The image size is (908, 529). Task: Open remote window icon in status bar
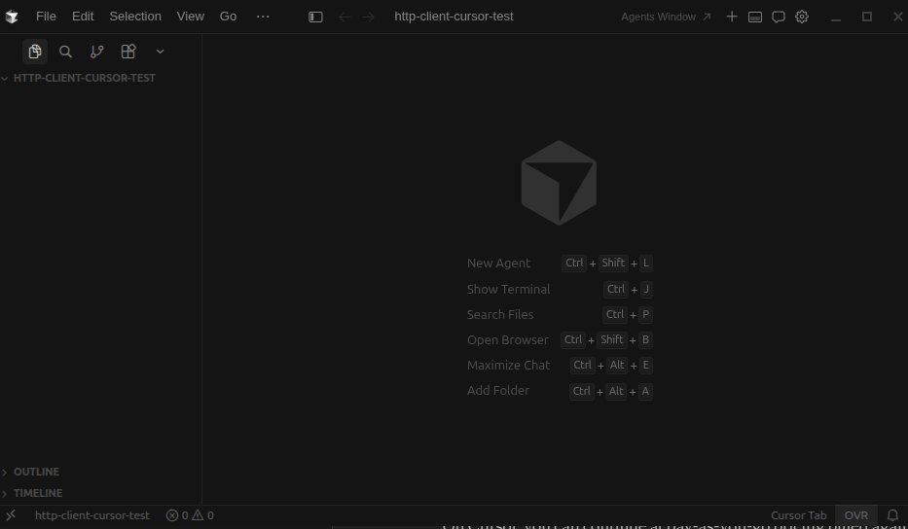(11, 515)
